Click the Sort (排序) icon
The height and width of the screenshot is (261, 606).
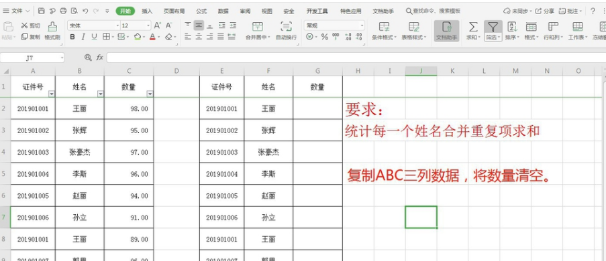pyautogui.click(x=512, y=27)
